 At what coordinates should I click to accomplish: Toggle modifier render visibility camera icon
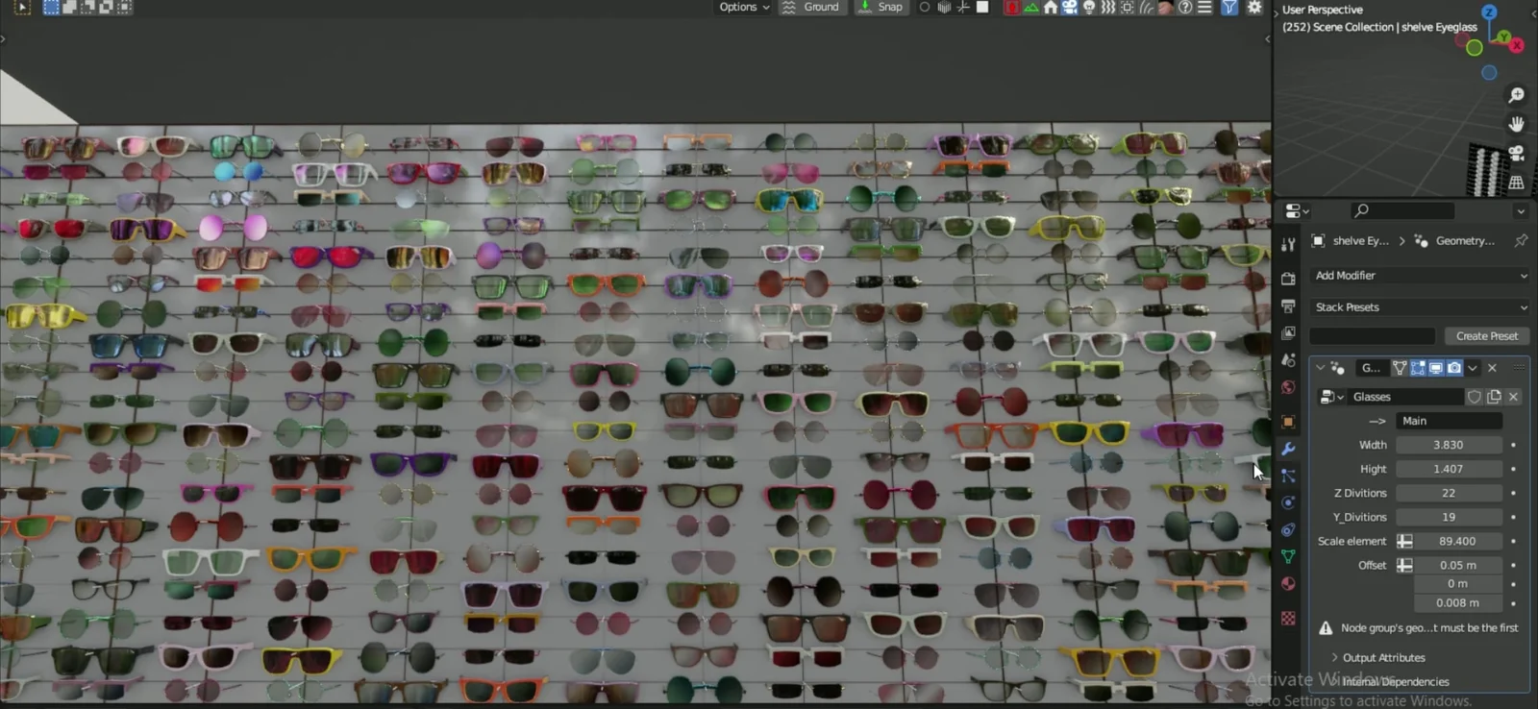click(x=1454, y=368)
